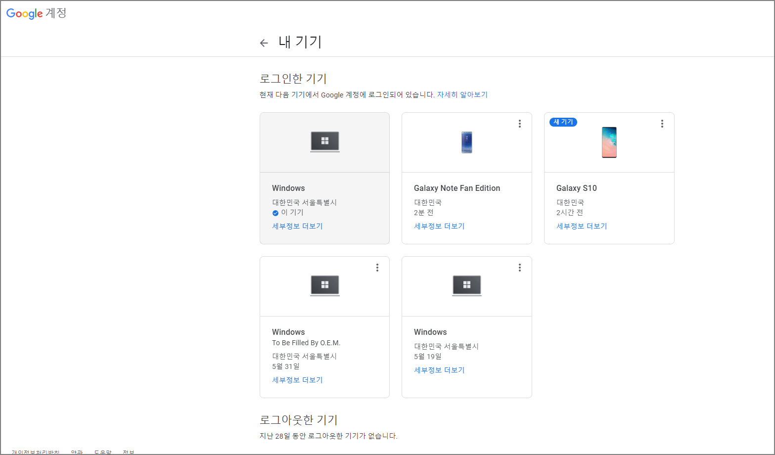Open 세부정보 더보기 for Galaxy Note Fan Edition

pos(439,226)
